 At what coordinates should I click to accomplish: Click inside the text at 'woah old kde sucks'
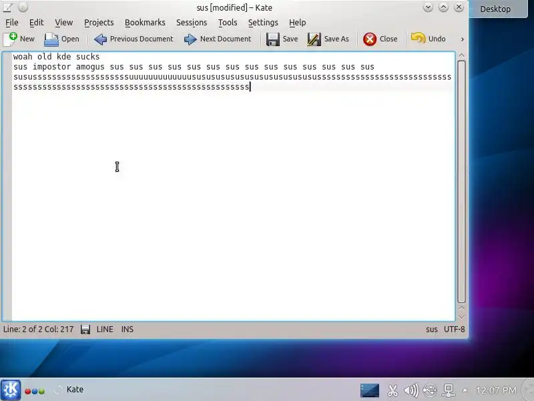(x=57, y=57)
